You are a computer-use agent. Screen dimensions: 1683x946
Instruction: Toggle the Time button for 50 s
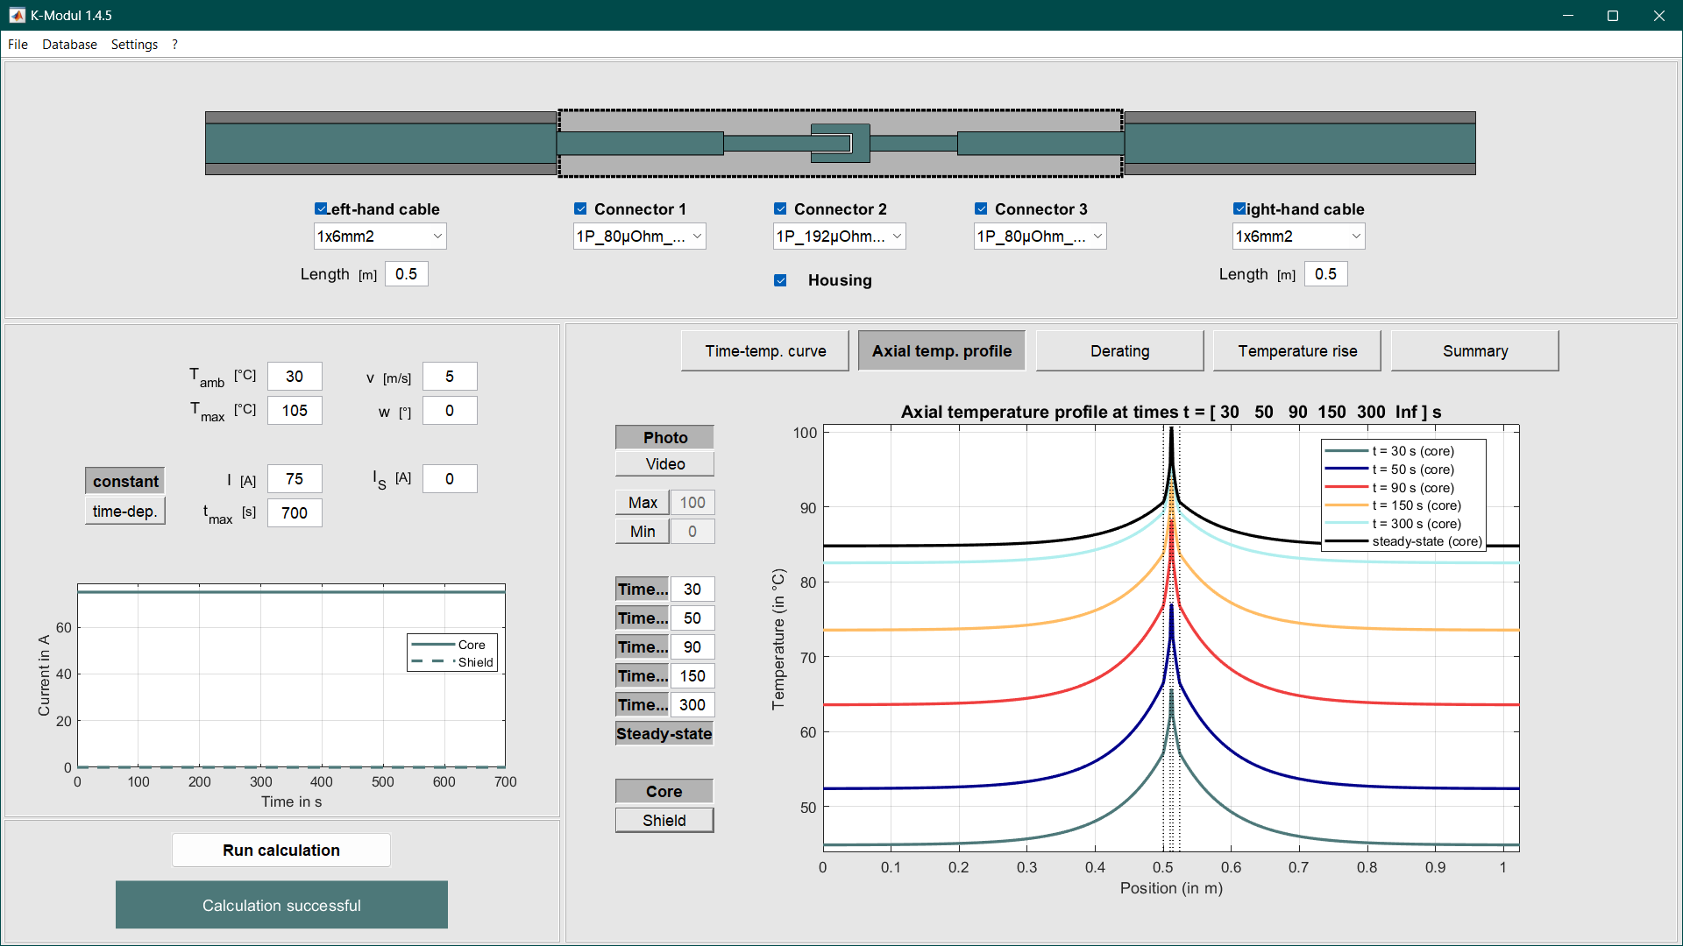[643, 618]
